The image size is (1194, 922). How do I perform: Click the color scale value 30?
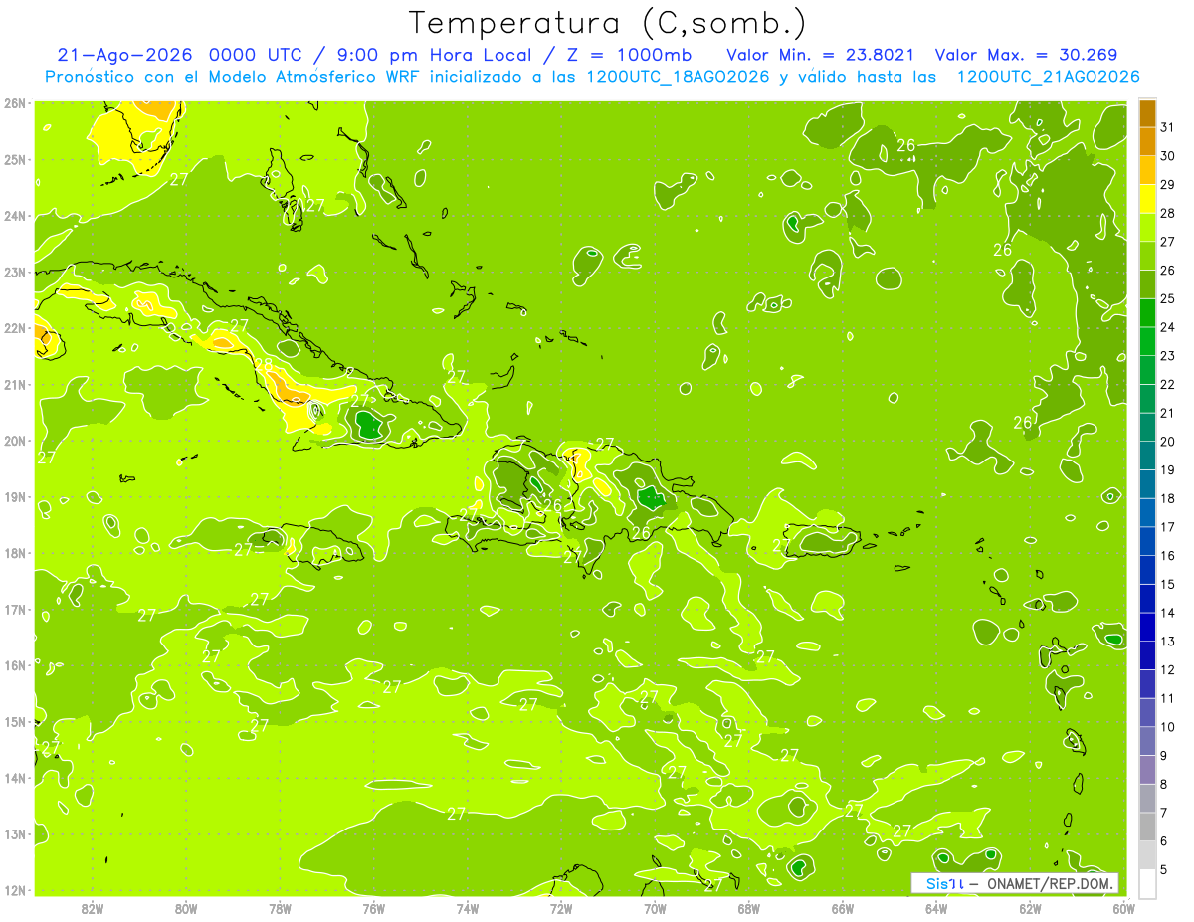tap(1167, 156)
